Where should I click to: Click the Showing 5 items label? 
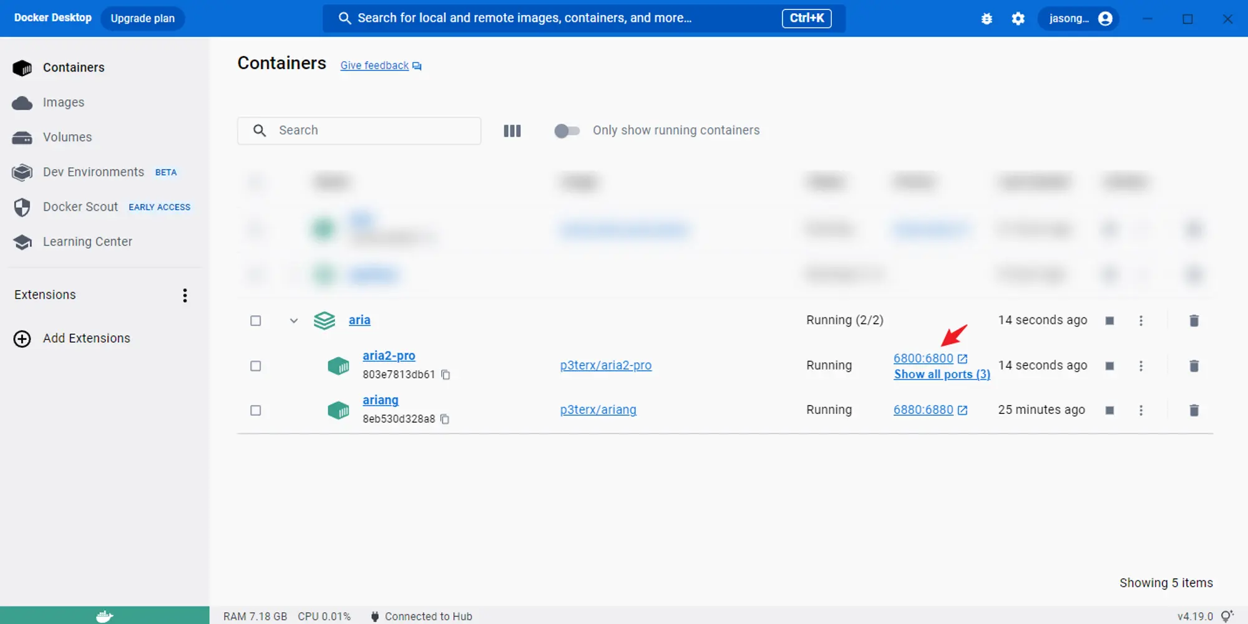tap(1166, 583)
